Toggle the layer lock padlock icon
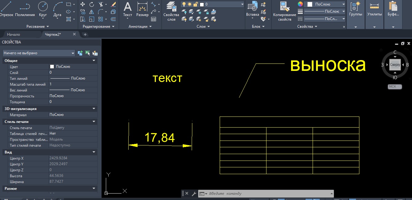Viewport: 412px width, 200px height. coord(195,4)
